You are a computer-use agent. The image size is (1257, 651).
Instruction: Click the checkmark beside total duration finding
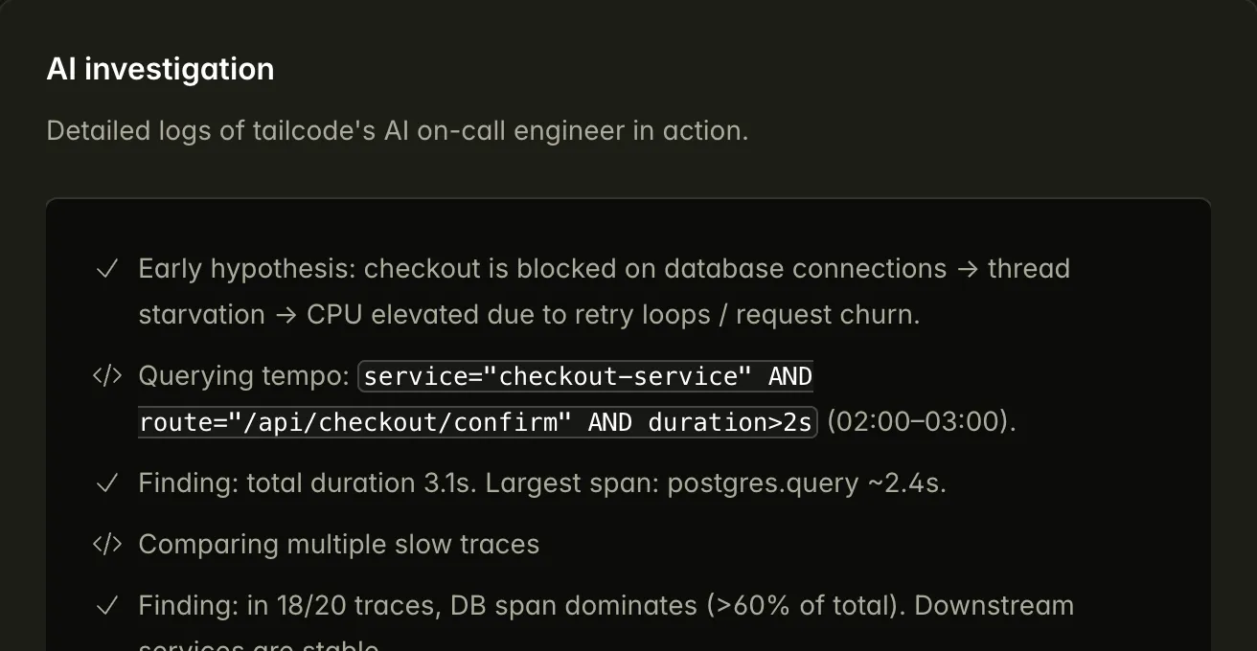click(106, 483)
